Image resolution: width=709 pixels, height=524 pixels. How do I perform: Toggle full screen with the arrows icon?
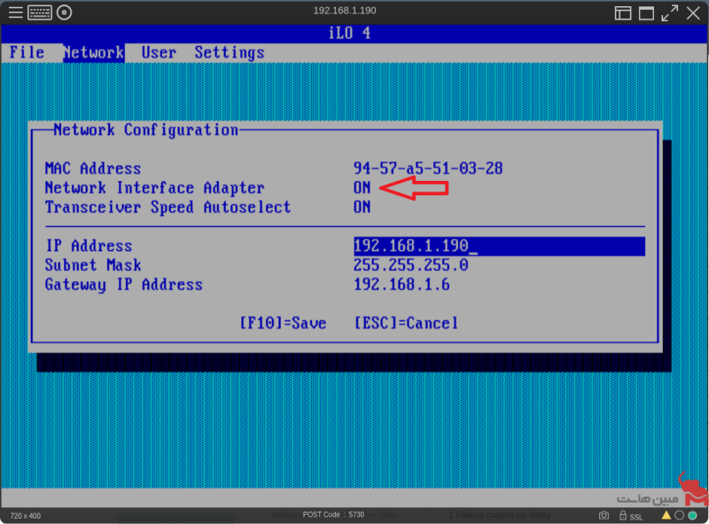[x=670, y=12]
